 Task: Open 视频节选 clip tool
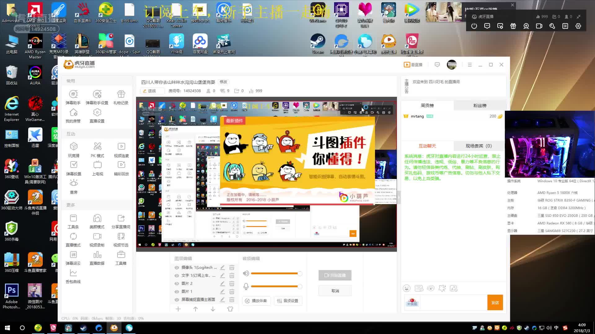(121, 240)
